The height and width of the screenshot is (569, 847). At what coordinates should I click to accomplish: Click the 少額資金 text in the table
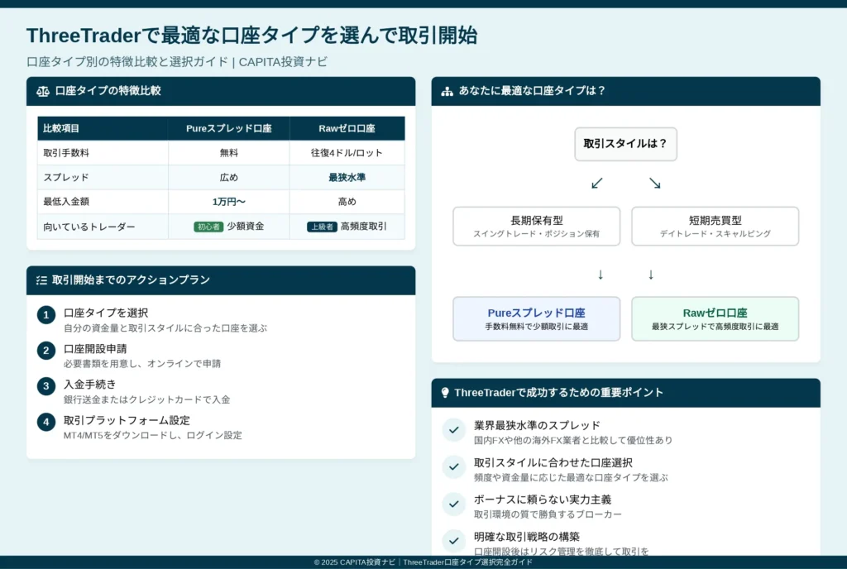tap(245, 227)
